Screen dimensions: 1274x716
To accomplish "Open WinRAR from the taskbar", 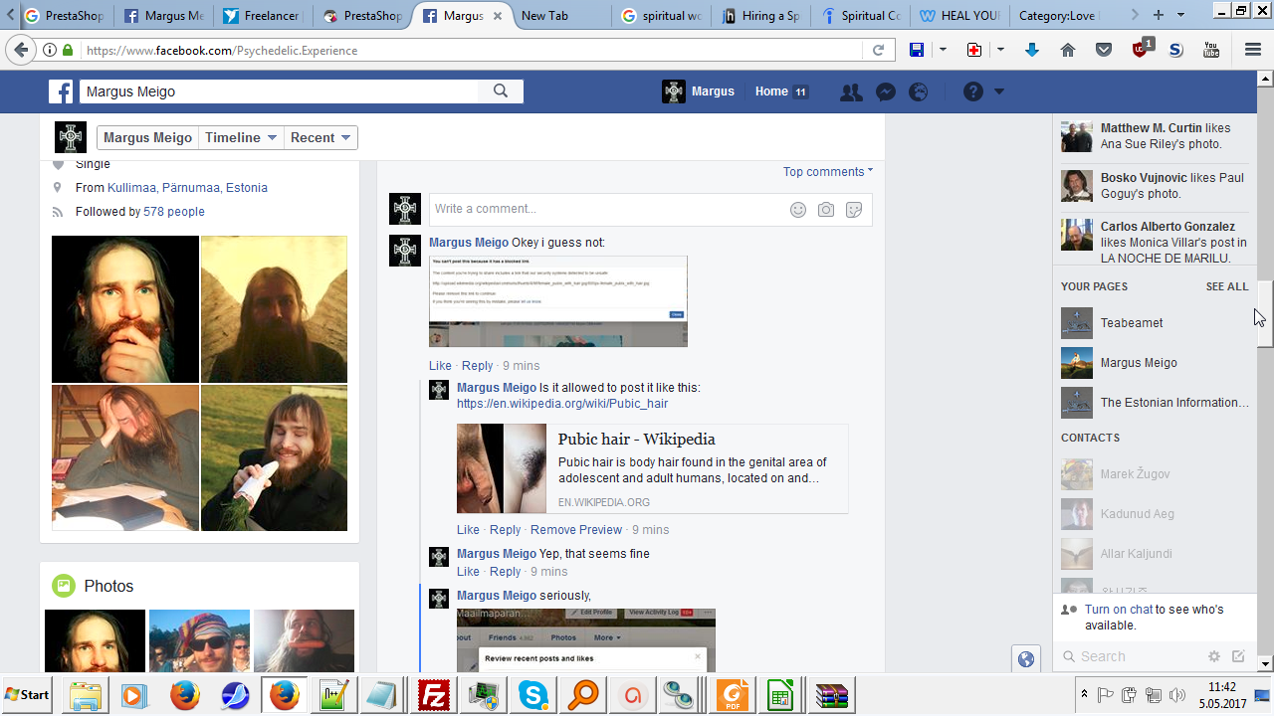I will [x=831, y=694].
